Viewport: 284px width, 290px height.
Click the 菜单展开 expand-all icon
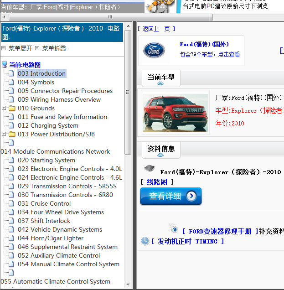(3, 48)
